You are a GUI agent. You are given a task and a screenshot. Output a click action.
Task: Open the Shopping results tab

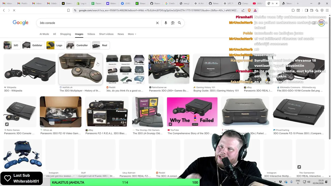click(65, 34)
